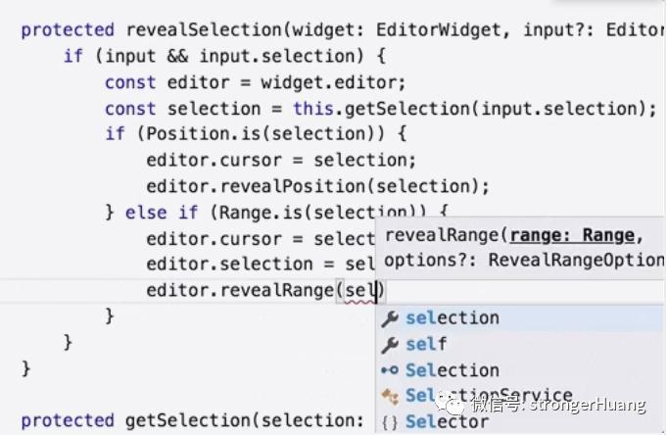This screenshot has width=667, height=435.
Task: Click interface icon beside Selection suggestion
Action: click(390, 370)
